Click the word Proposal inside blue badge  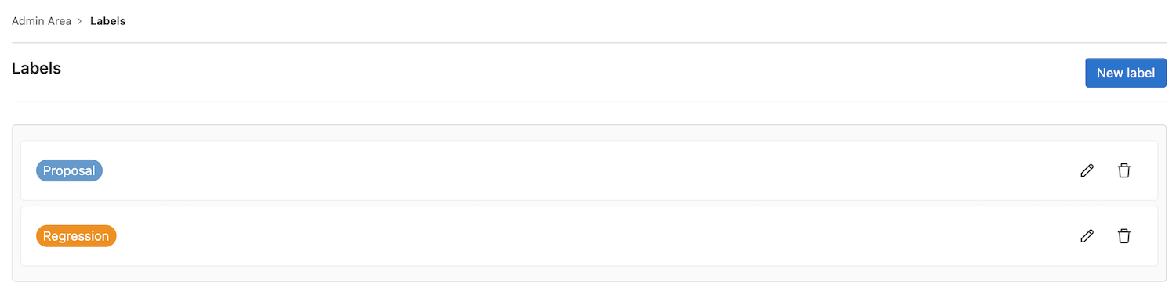pos(69,170)
